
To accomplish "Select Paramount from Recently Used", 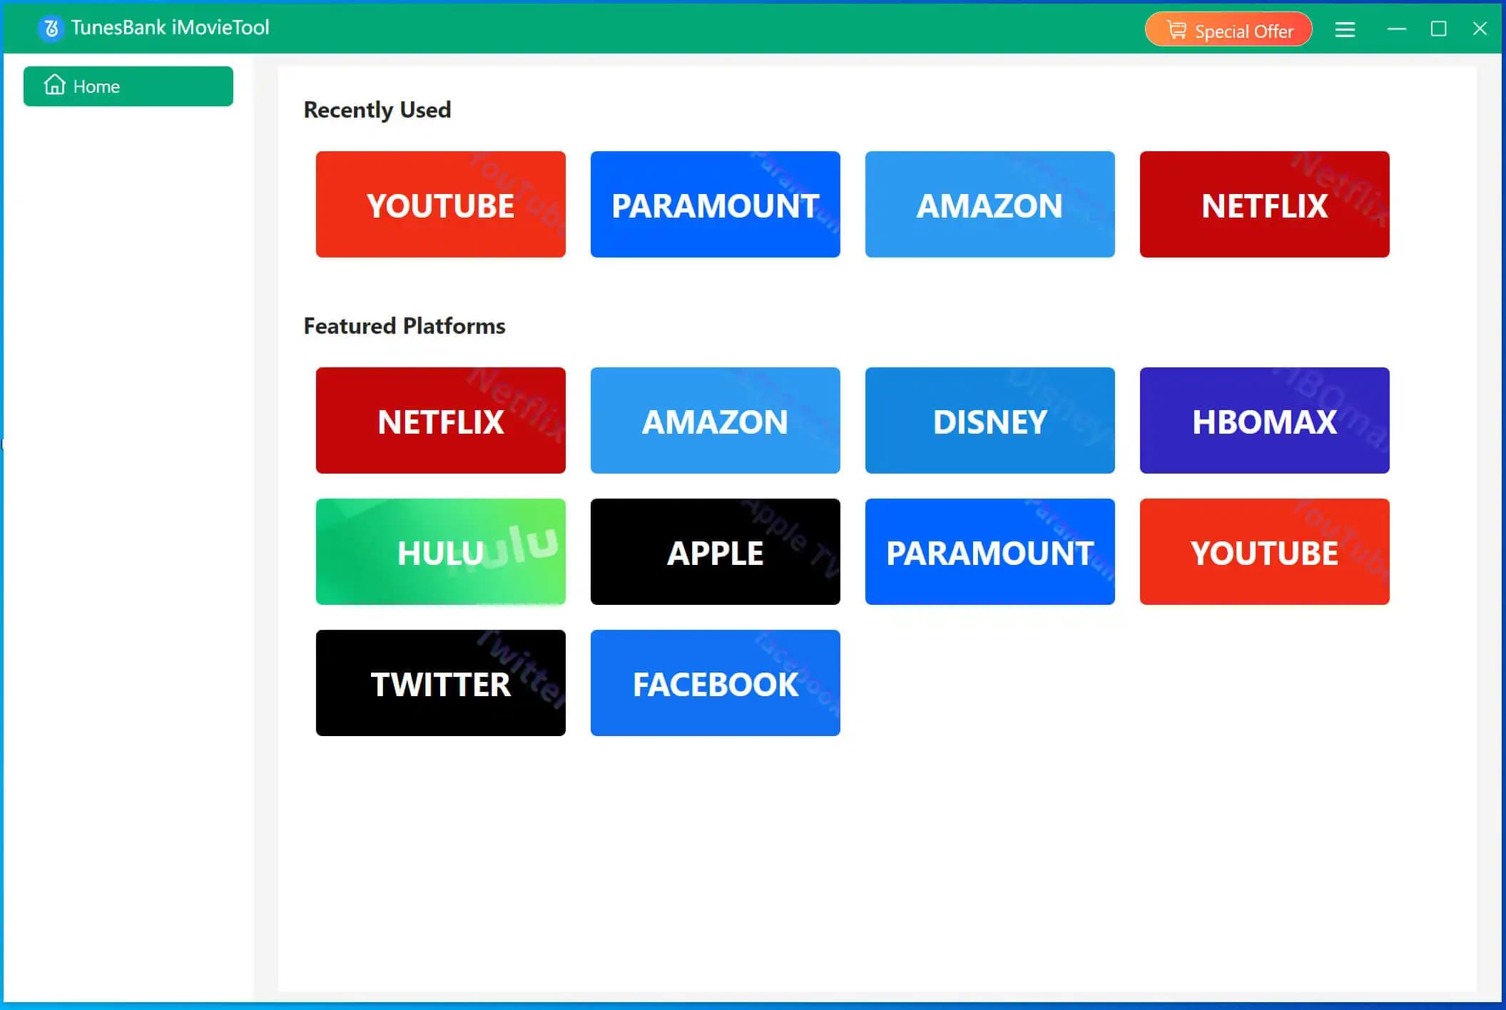I will click(715, 204).
